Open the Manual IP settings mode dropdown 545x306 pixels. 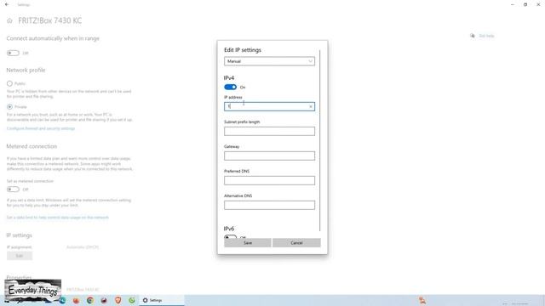(269, 61)
